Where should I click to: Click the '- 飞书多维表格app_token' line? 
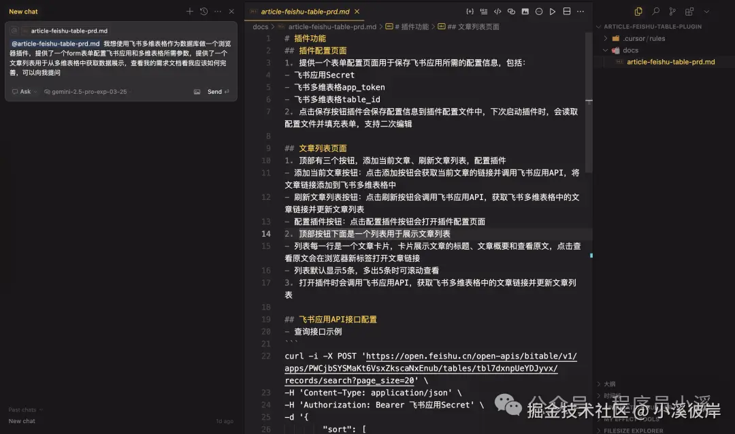(335, 87)
